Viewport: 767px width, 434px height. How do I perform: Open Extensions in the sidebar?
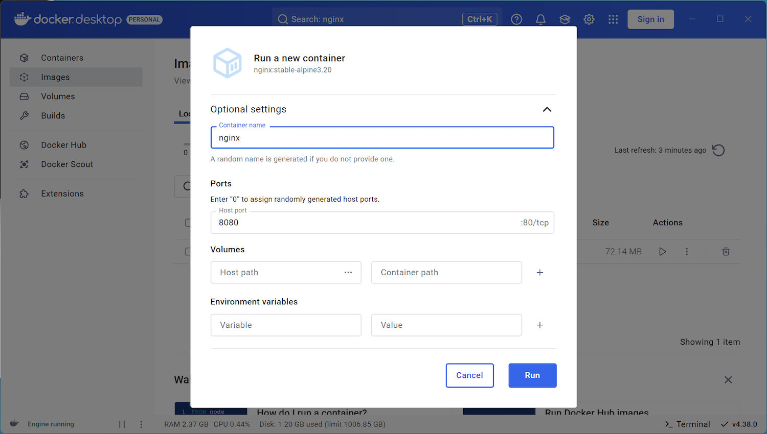76,194
